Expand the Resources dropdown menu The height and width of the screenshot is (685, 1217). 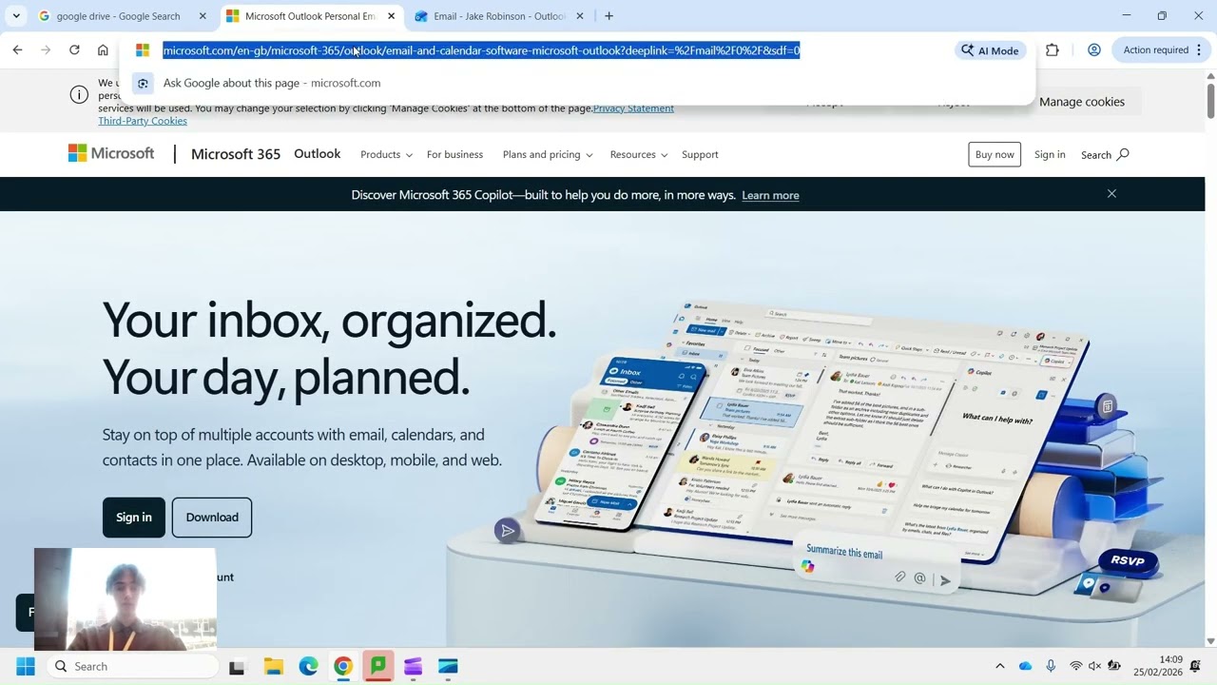coord(639,154)
